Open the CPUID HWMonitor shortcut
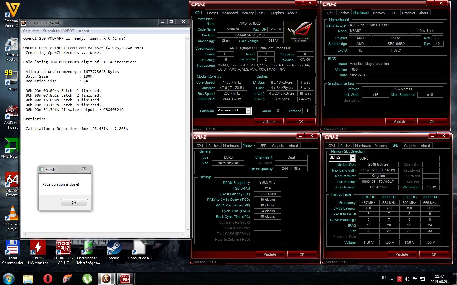The height and width of the screenshot is (285, 457). pos(38,252)
